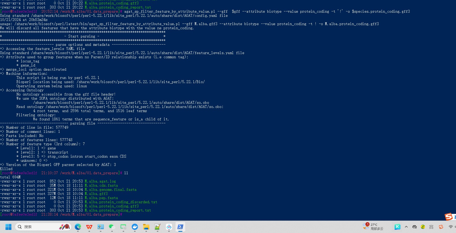Click the 'll' command after the 21:10:37 prompt

(x=126, y=173)
